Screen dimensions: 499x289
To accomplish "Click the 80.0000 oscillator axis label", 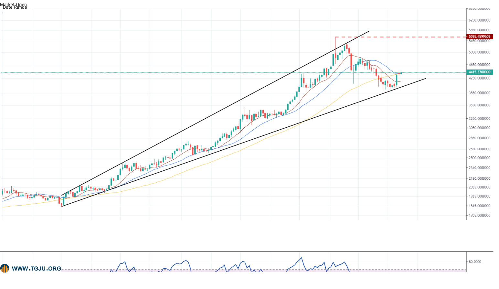I will pos(475,262).
